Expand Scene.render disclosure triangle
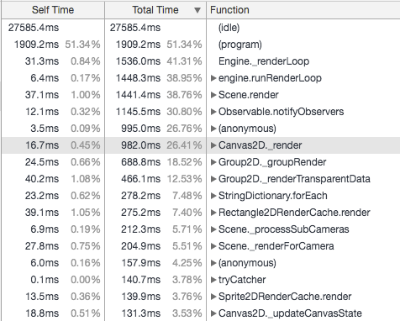The image size is (400, 321). [x=213, y=95]
